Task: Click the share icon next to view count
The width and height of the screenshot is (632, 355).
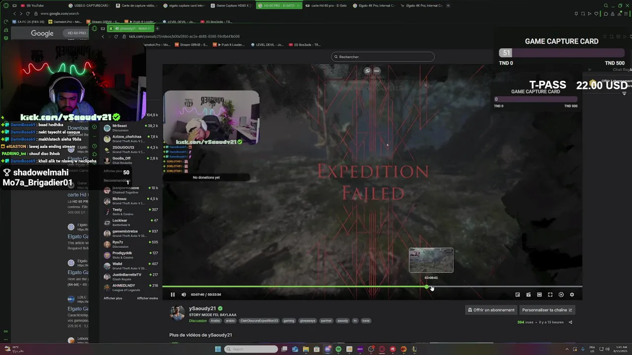Action: [x=570, y=322]
